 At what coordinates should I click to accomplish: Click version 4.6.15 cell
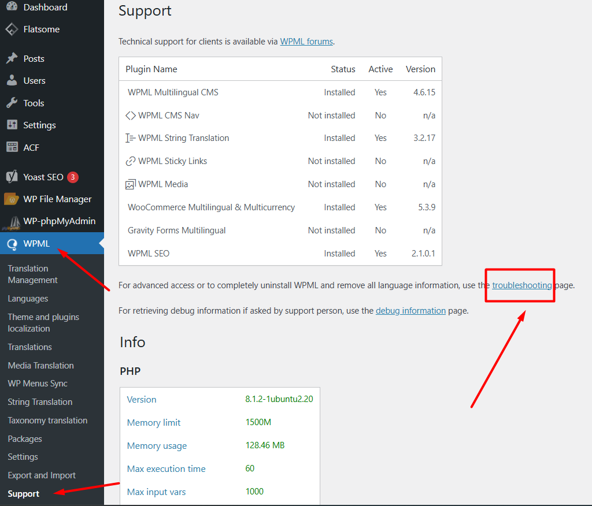[424, 92]
